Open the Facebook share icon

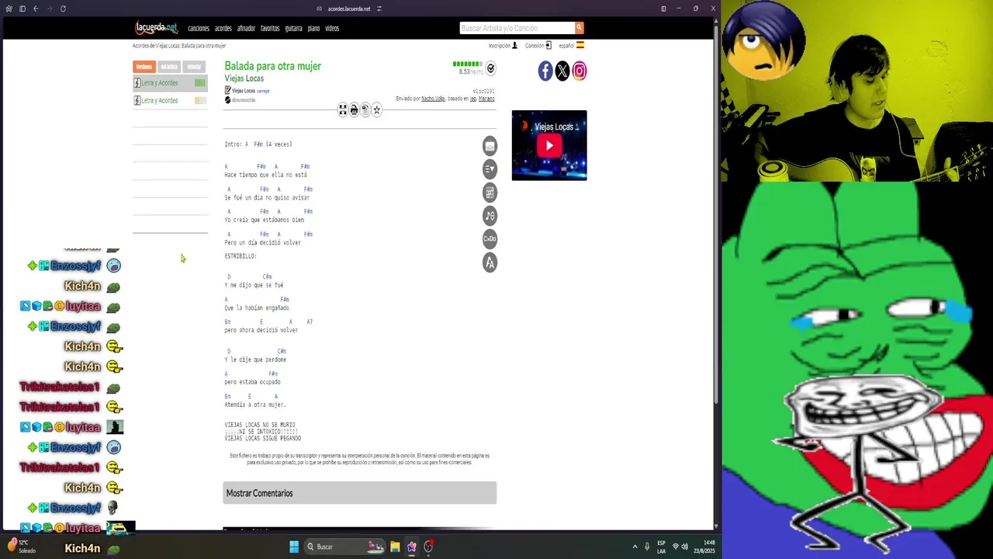[x=545, y=71]
